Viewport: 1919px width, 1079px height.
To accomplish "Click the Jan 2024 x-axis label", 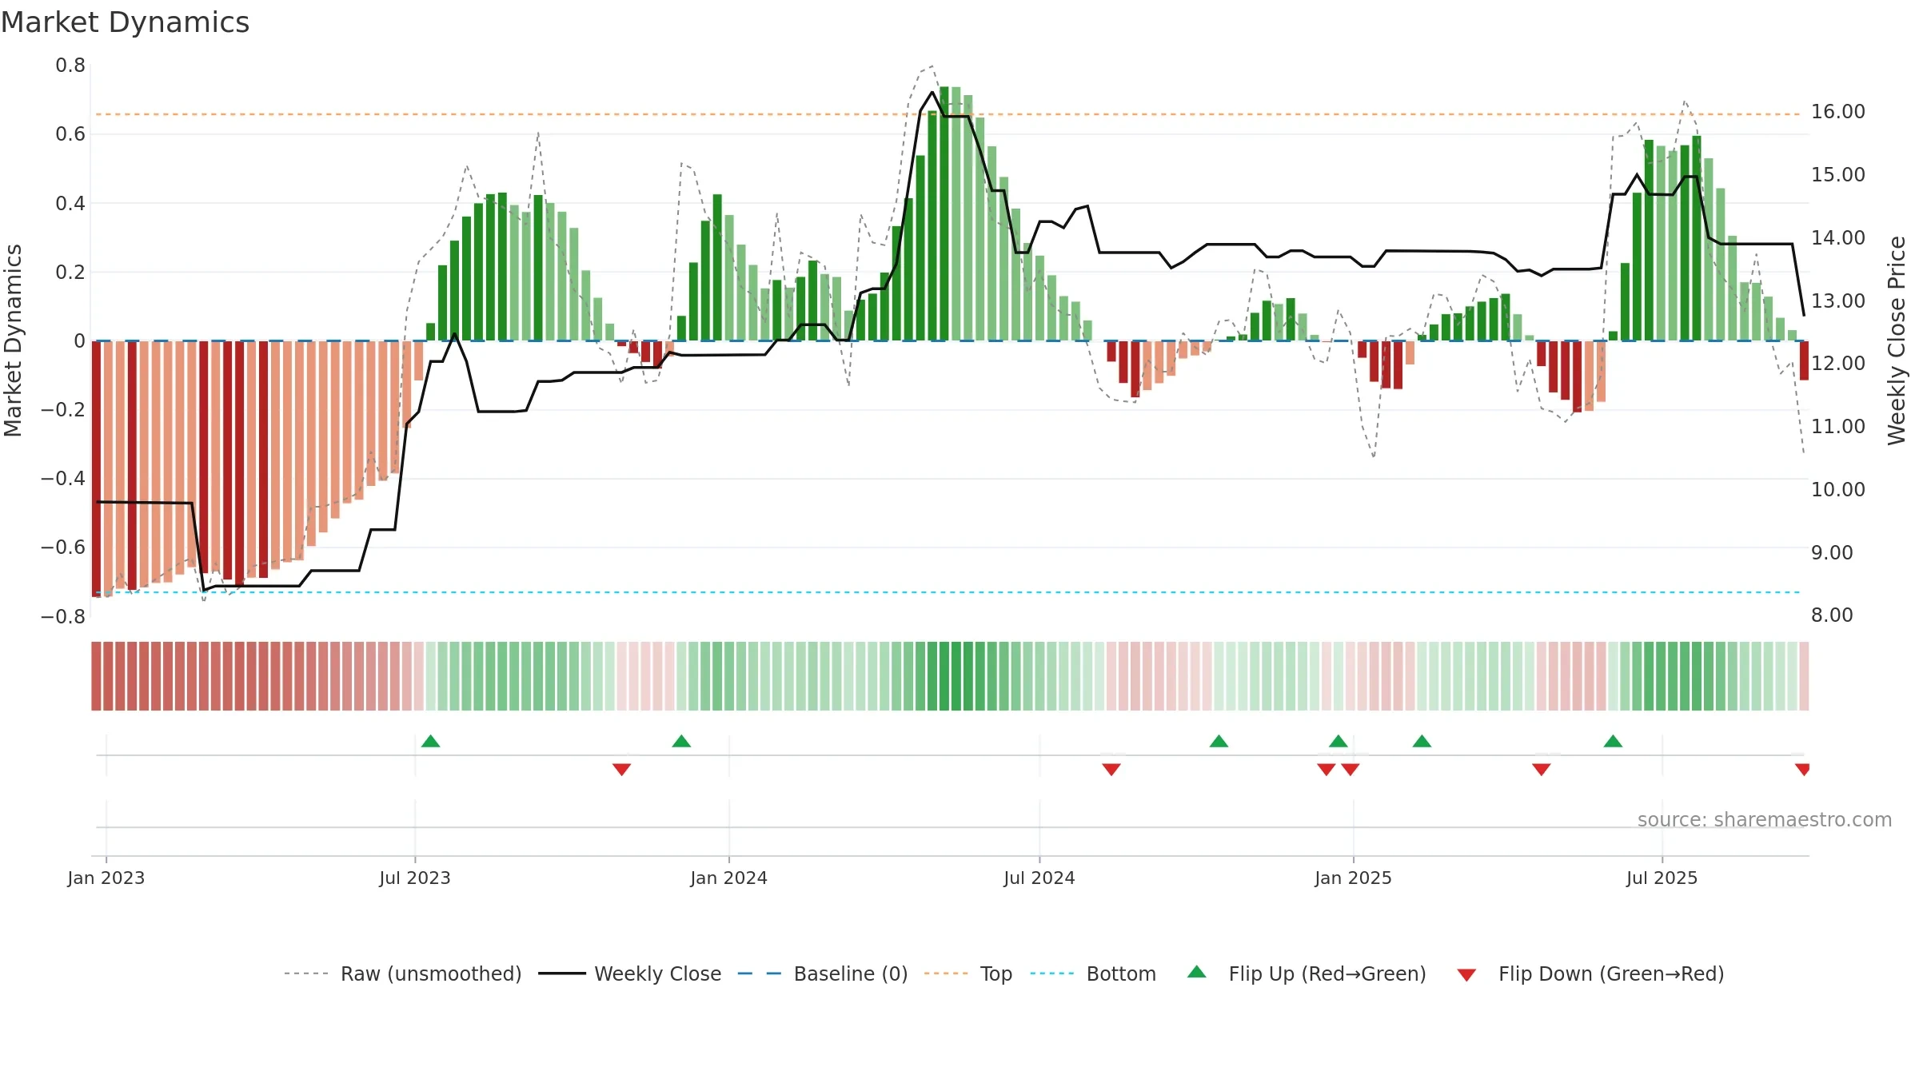I will pyautogui.click(x=728, y=878).
